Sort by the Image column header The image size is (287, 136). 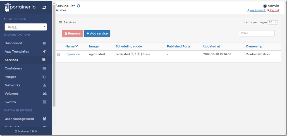click(x=94, y=46)
